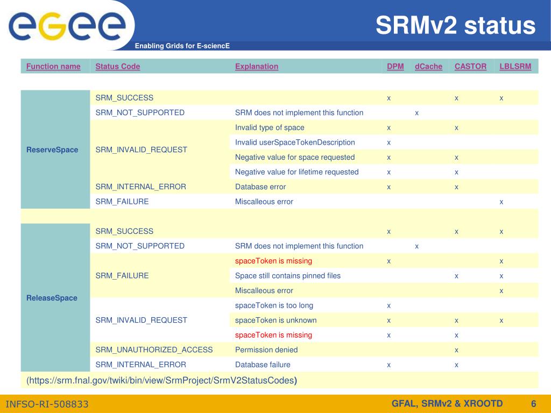Click the Database error explanation
This screenshot has height=413, width=551.
(260, 187)
